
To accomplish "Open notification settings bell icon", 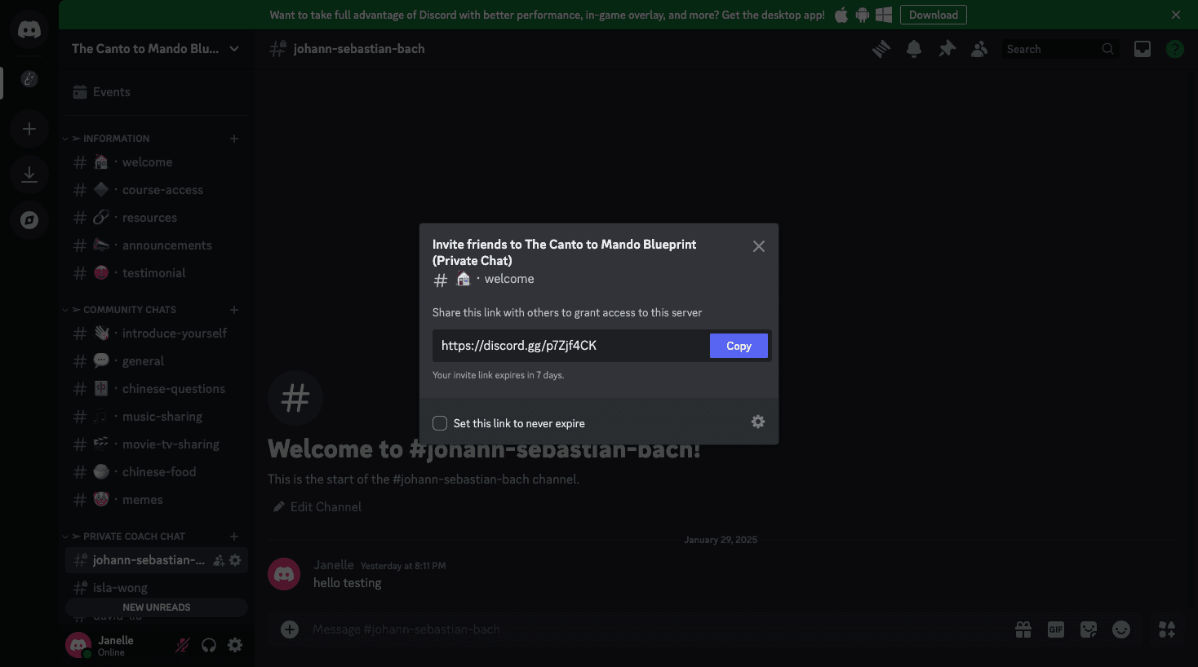I will tap(914, 49).
